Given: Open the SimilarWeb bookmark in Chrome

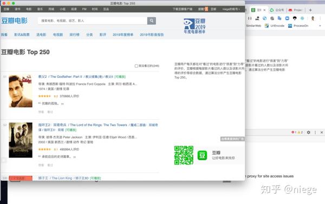Looking at the screenshot, I should point(253,25).
